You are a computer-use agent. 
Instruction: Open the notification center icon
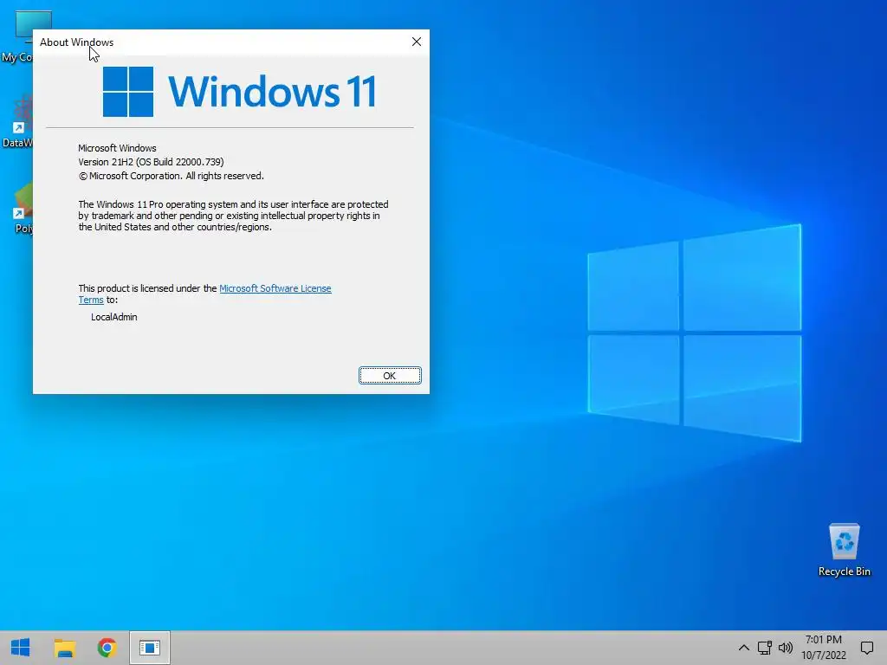(866, 648)
